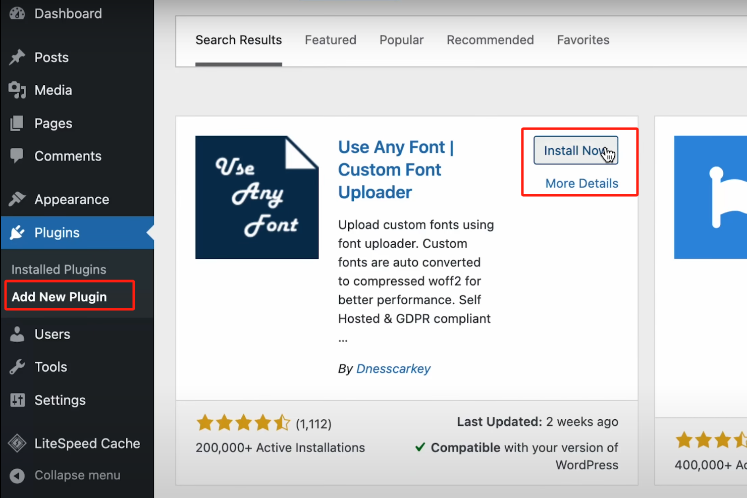
Task: Click the Comments speech bubble icon
Action: (x=17, y=156)
